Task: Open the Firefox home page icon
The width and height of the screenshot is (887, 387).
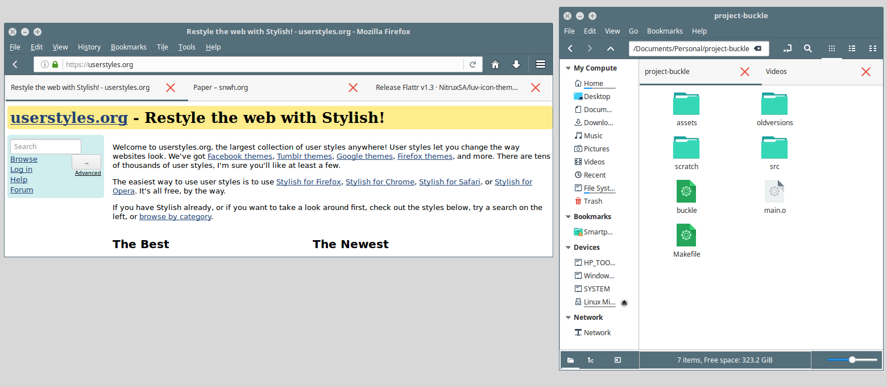Action: click(495, 64)
